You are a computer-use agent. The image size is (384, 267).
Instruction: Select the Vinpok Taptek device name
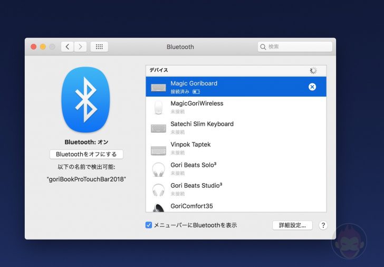[190, 145]
